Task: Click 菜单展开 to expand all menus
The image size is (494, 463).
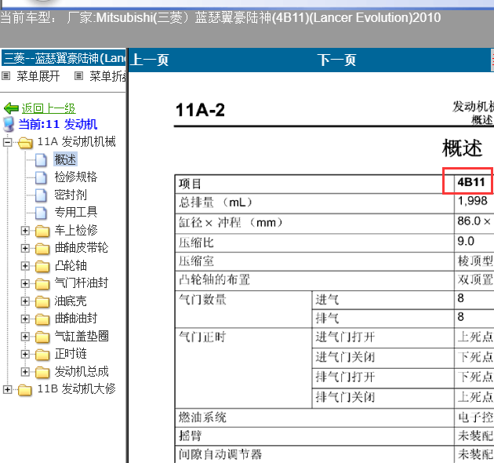Action: point(38,76)
